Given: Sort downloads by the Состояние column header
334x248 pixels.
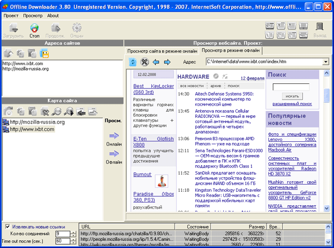Looking at the screenshot, I should [193, 227].
